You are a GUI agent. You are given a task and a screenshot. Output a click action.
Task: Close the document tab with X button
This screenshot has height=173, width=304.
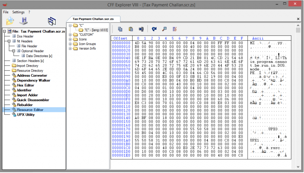pos(298,19)
